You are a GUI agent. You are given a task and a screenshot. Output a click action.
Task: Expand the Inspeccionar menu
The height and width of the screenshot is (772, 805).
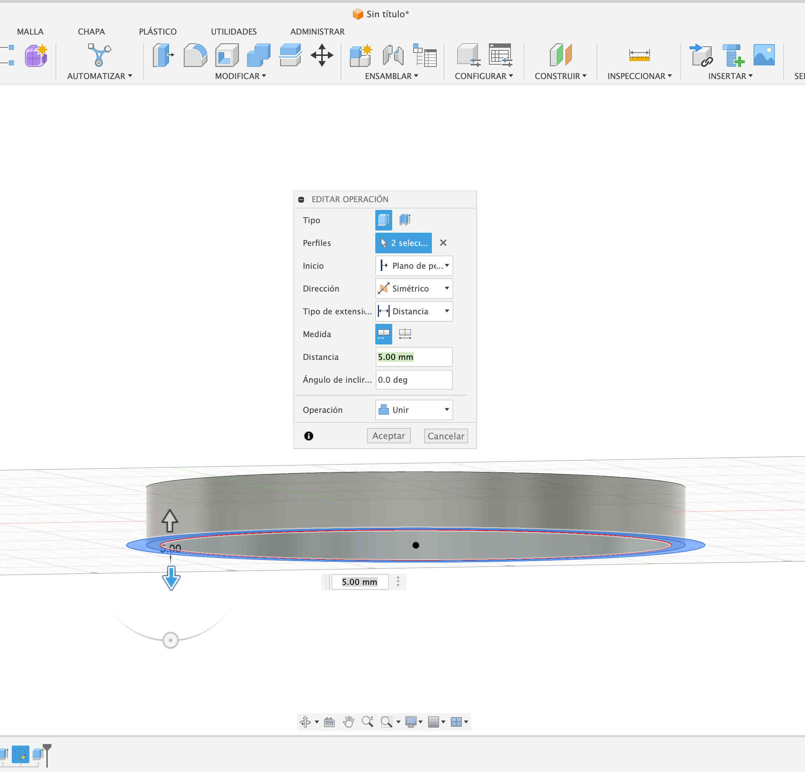[x=640, y=76]
